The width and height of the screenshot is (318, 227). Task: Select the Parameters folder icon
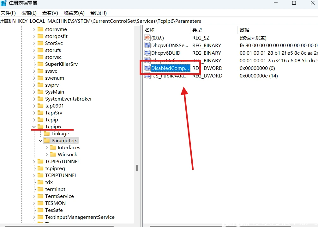(47, 140)
